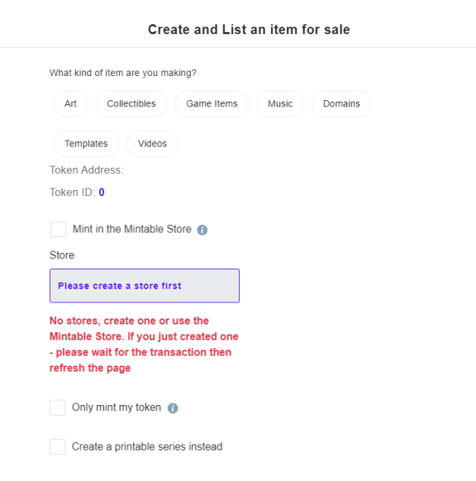Open the Store dropdown selector

coord(145,286)
